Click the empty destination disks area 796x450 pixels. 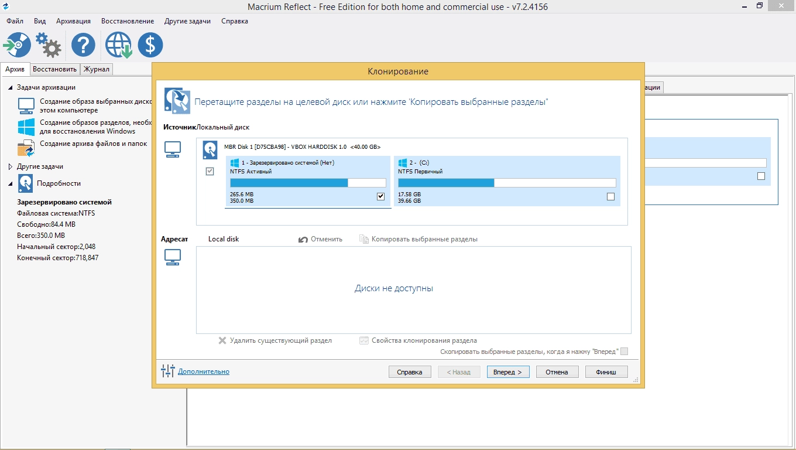(414, 290)
